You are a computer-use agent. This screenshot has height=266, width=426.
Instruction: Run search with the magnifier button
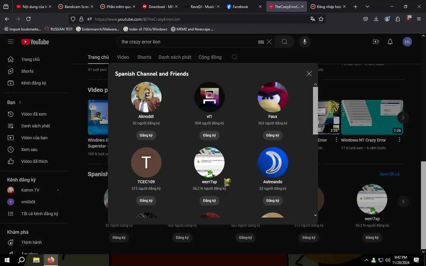[x=284, y=42]
